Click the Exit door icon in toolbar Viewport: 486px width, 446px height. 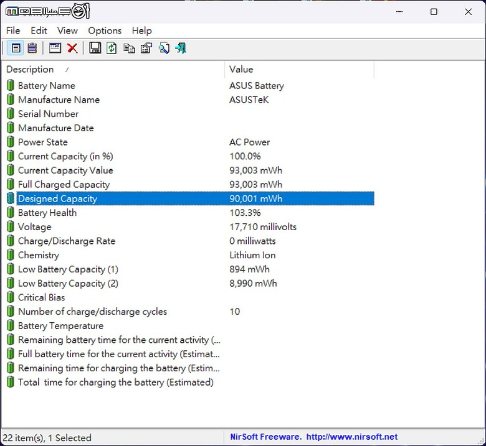coord(181,49)
